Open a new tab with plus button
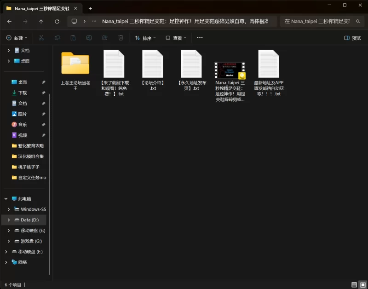The width and height of the screenshot is (368, 289). tap(90, 9)
